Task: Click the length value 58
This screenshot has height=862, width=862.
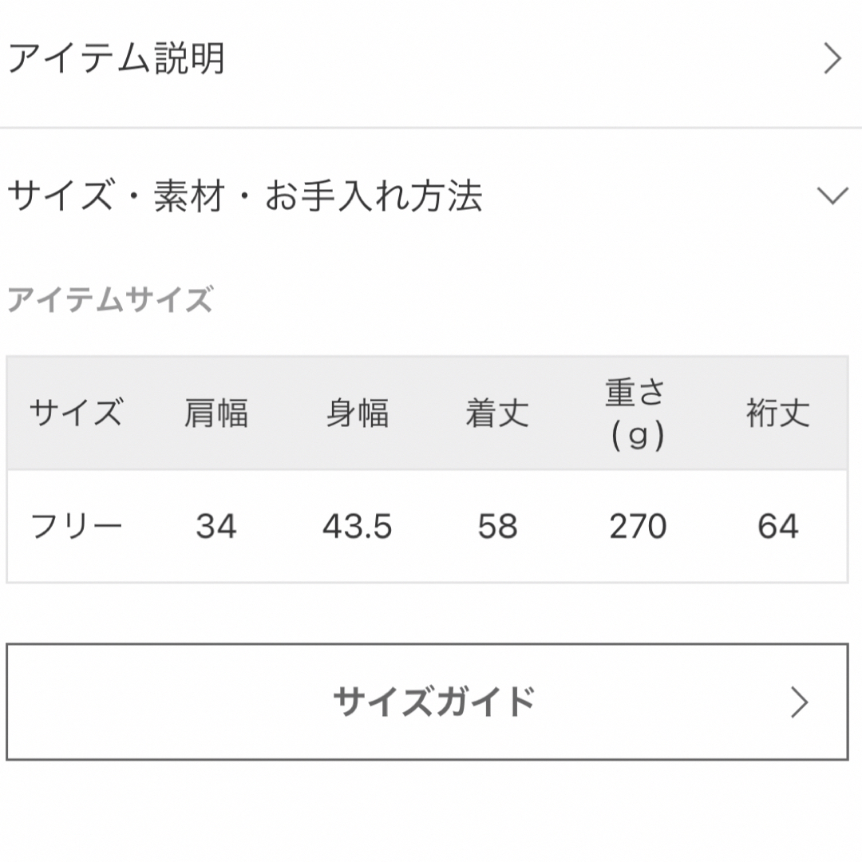Action: tap(497, 526)
